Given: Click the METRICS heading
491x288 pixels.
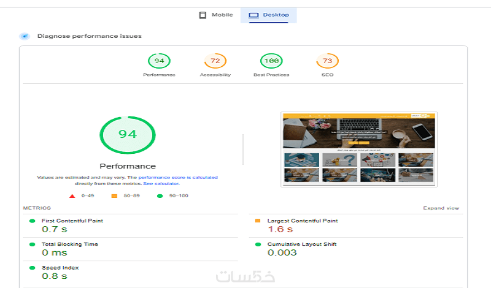Looking at the screenshot, I should point(37,208).
